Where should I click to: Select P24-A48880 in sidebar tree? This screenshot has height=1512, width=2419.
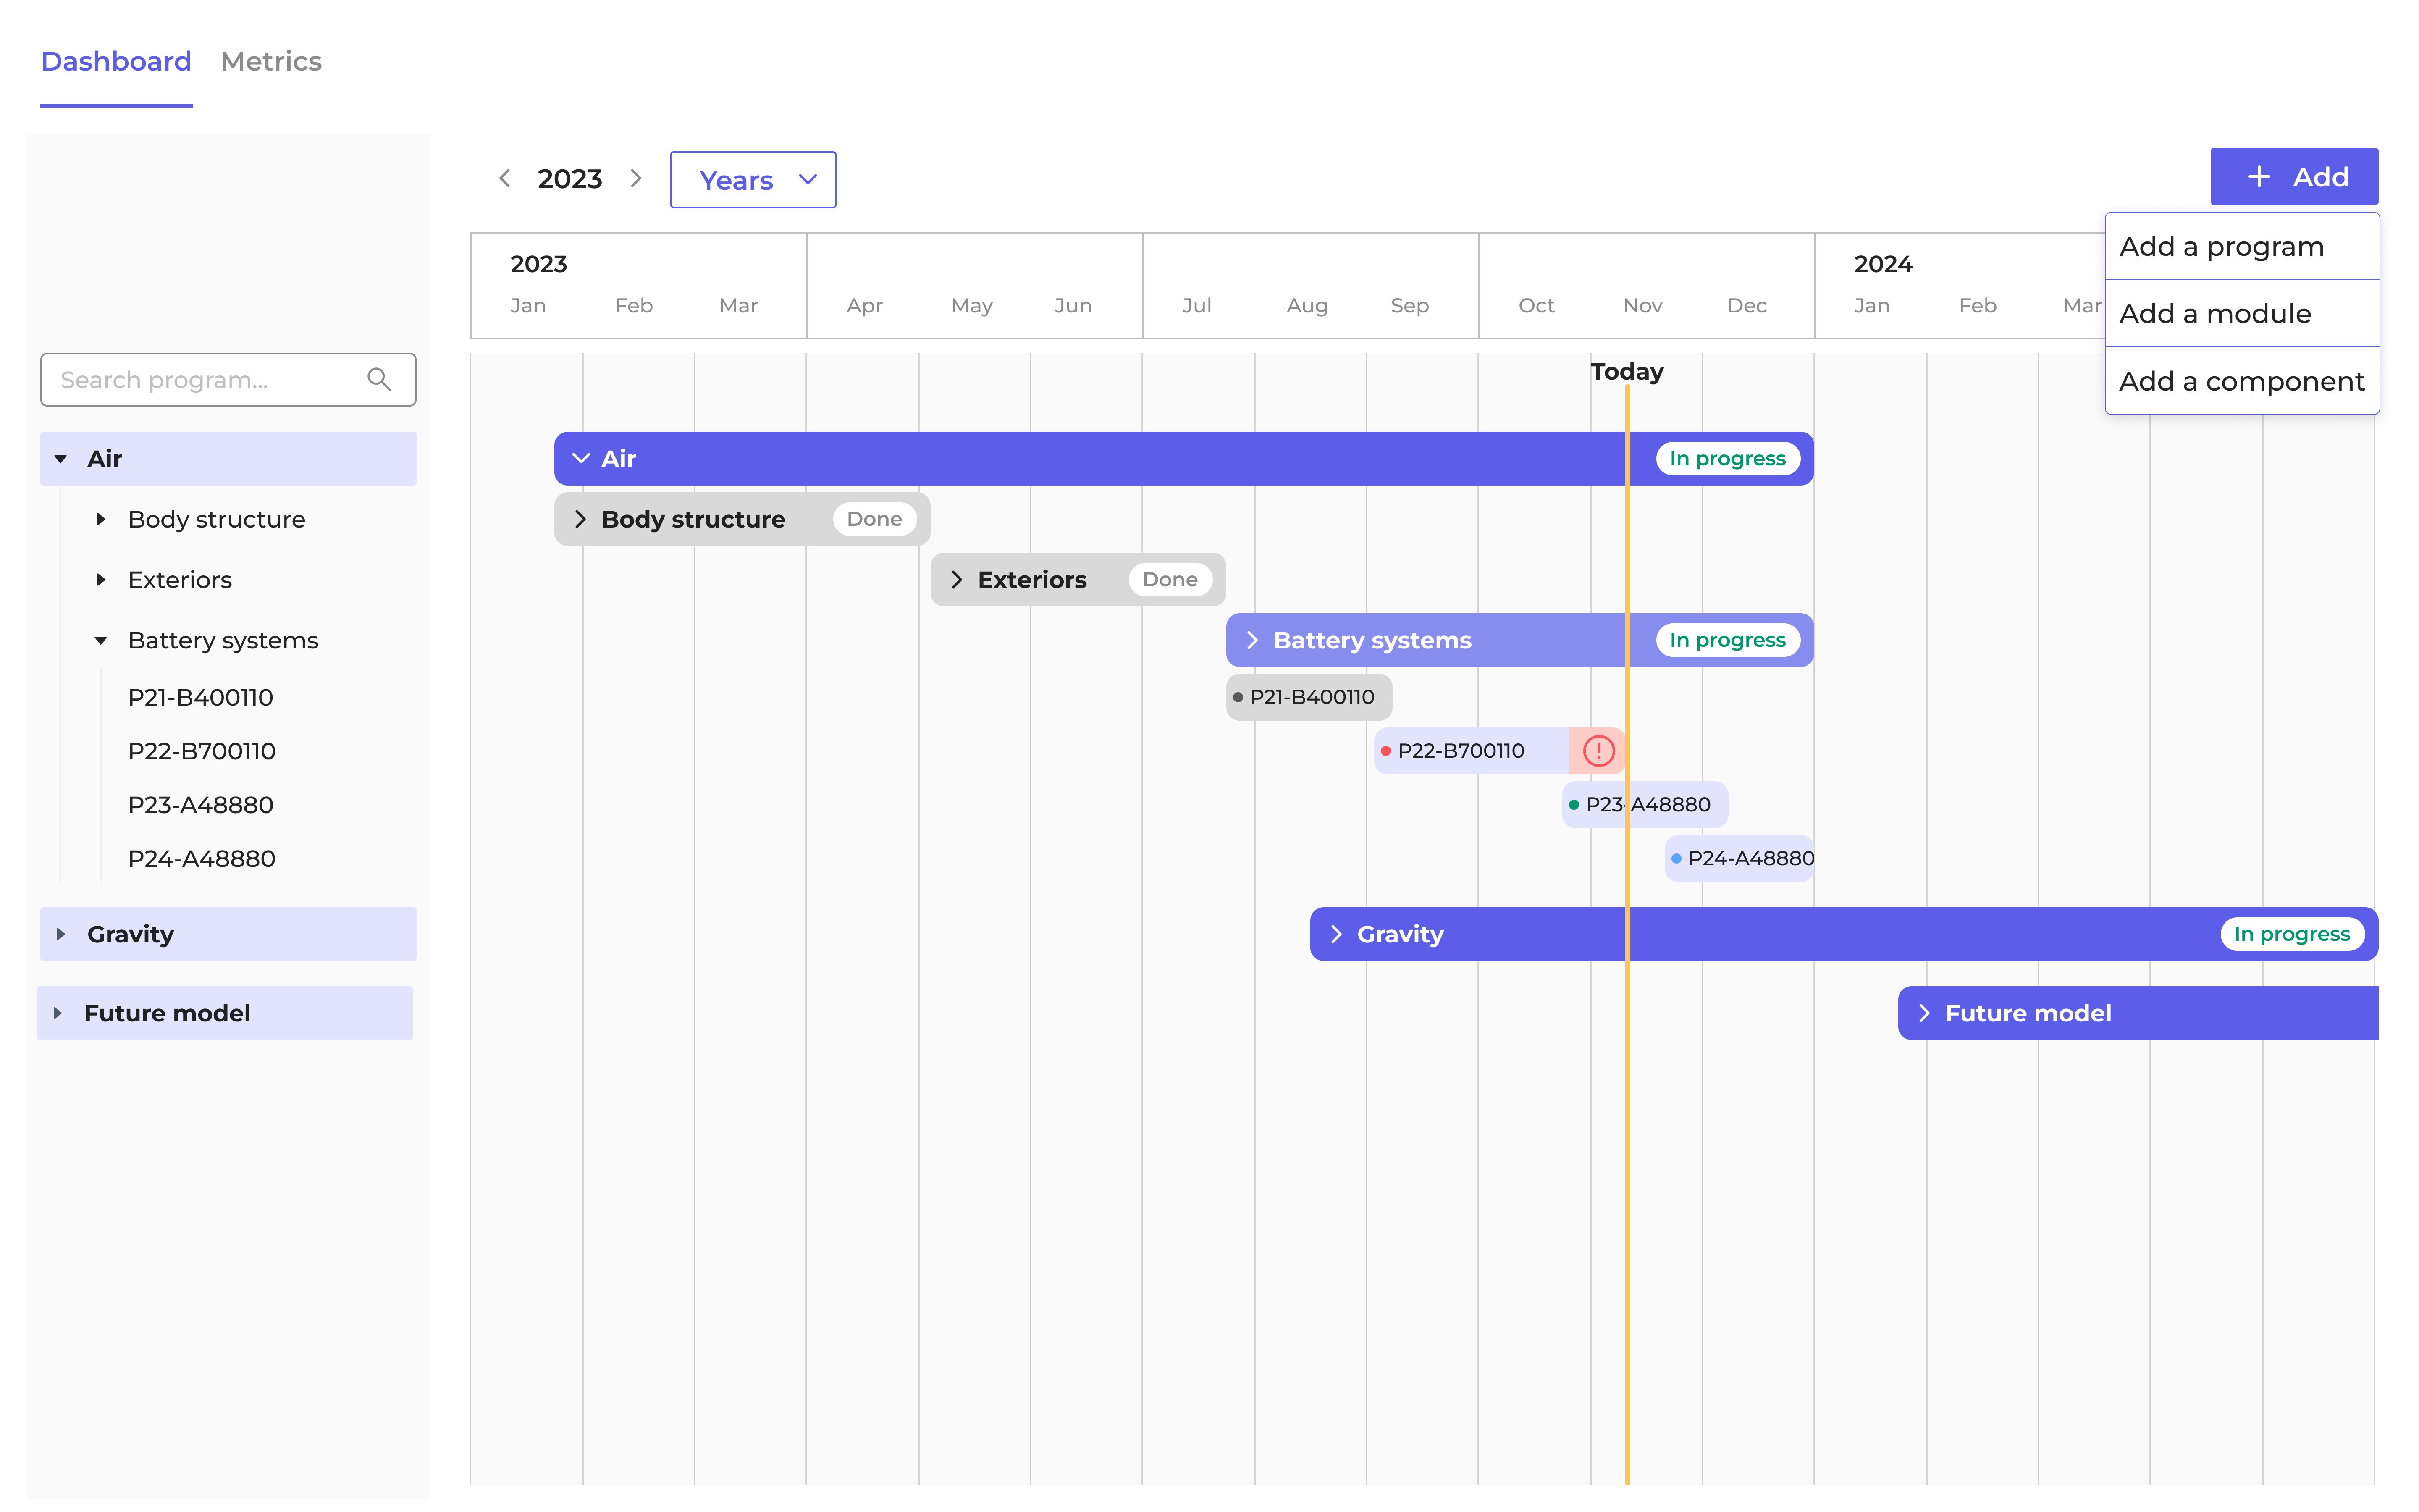[202, 858]
